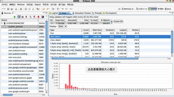Switch to the Allocation Tracker tab
The width and height of the screenshot is (174, 97).
(82, 13)
